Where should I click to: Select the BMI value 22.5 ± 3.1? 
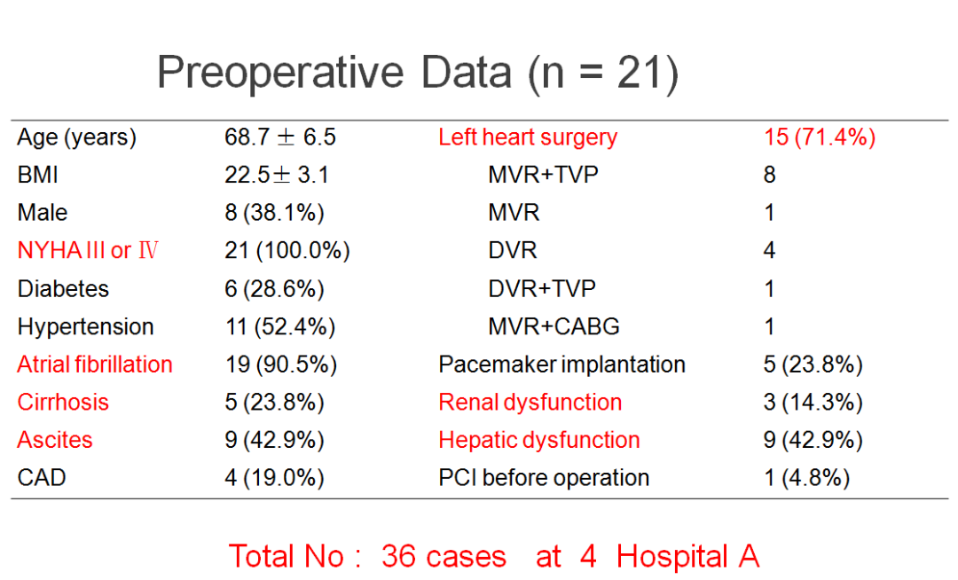click(x=277, y=176)
